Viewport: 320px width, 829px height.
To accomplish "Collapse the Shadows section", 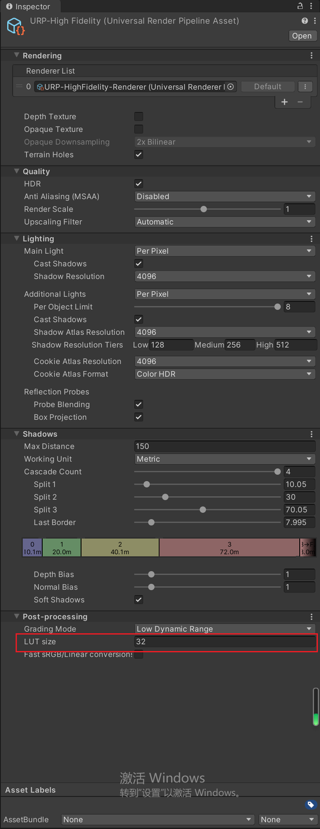I will pos(17,434).
